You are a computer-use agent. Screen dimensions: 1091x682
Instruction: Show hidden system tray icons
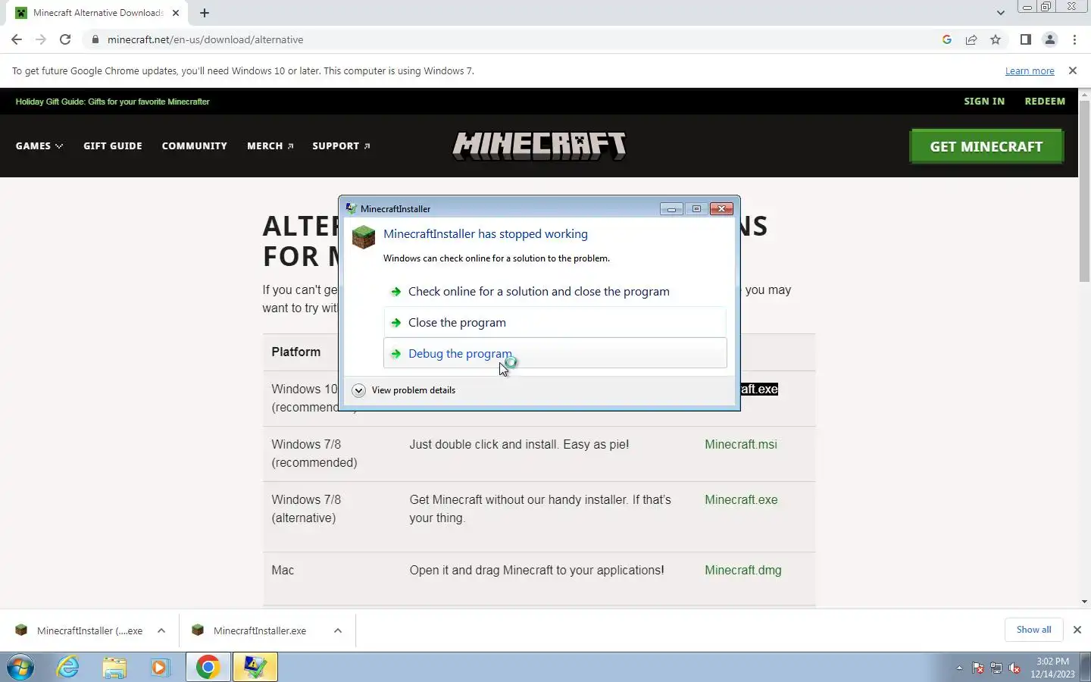959,668
